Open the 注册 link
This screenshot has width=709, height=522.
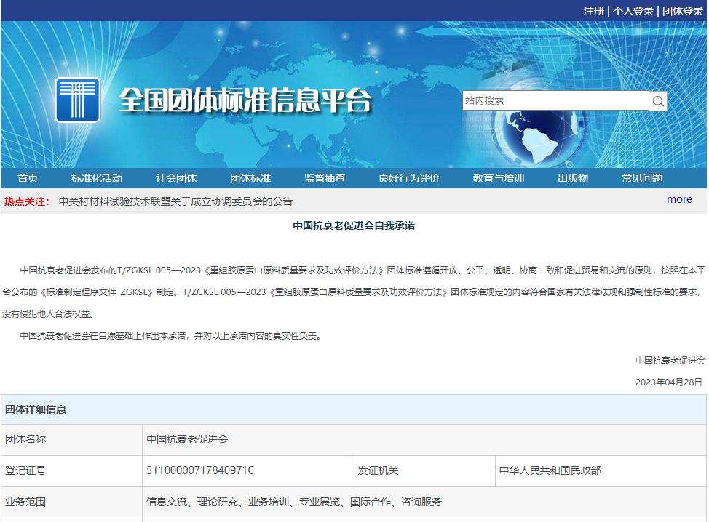click(593, 11)
